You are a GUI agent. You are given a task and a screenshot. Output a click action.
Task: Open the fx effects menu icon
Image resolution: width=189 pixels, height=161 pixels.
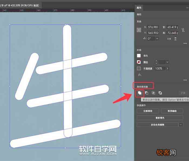[x=140, y=75]
